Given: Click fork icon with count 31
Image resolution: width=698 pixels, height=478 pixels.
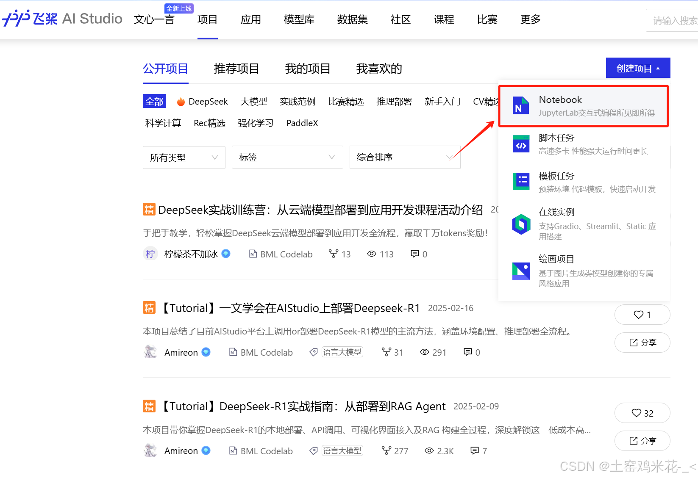Looking at the screenshot, I should coord(386,352).
